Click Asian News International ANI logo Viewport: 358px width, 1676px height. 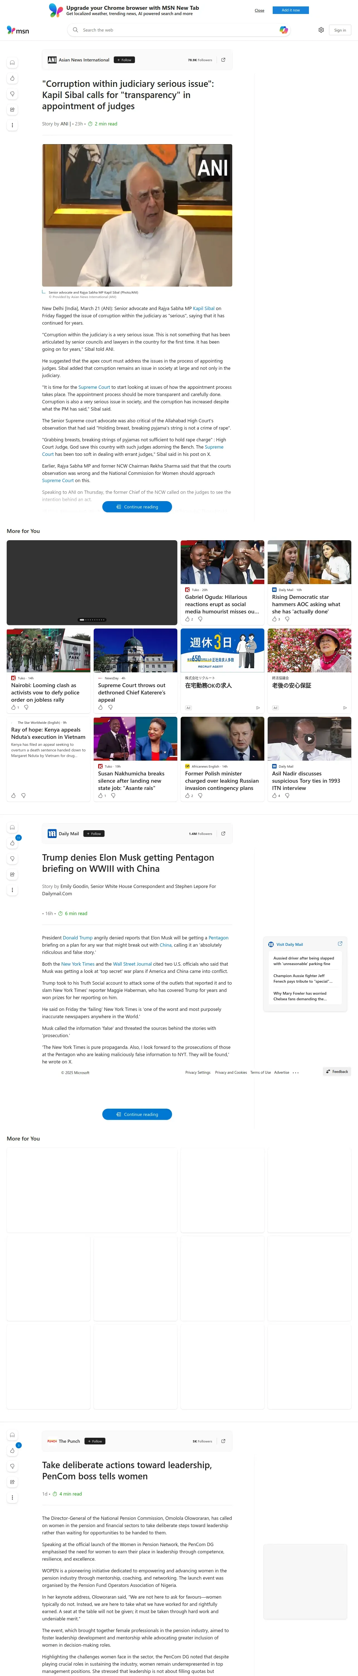[52, 60]
